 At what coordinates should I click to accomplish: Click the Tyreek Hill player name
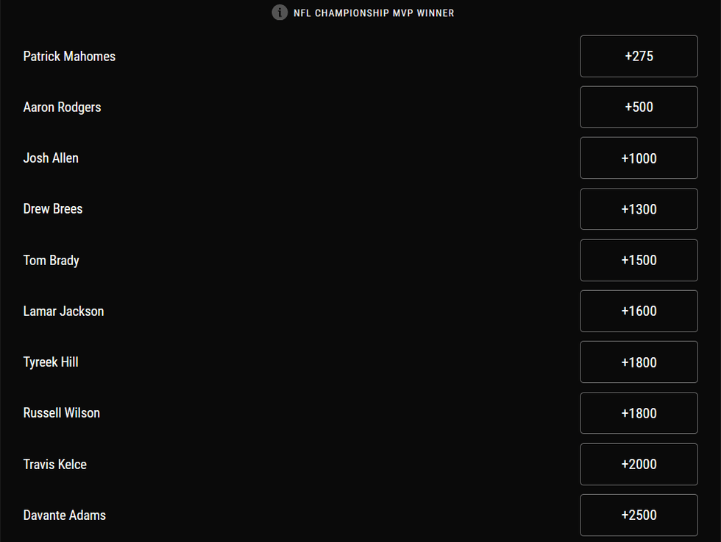51,362
